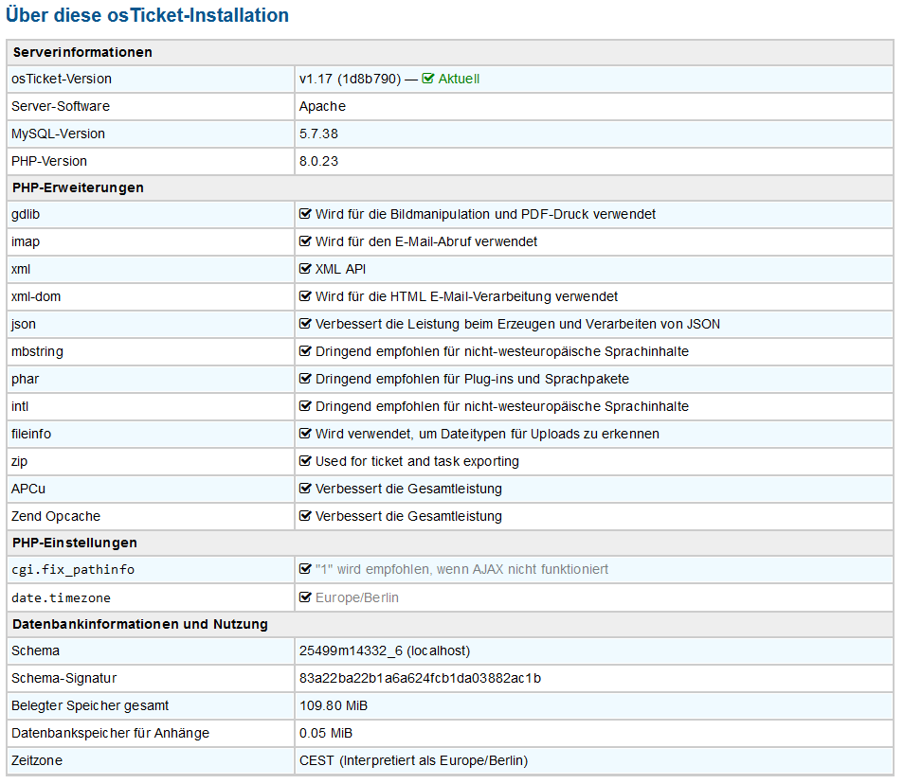The image size is (904, 784).
Task: Click the Zend Opcache checkmark icon
Action: tap(305, 516)
